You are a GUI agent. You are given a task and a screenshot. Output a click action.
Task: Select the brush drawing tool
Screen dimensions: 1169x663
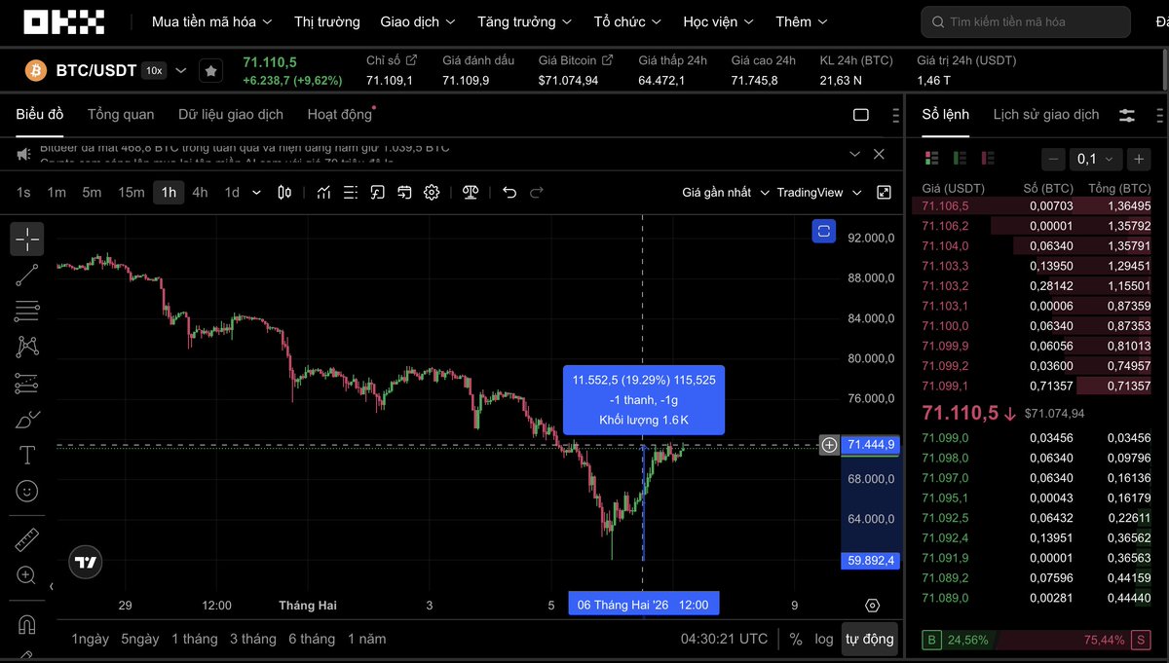coord(27,420)
